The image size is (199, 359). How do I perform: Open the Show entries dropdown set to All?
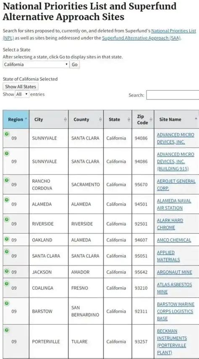tap(22, 94)
